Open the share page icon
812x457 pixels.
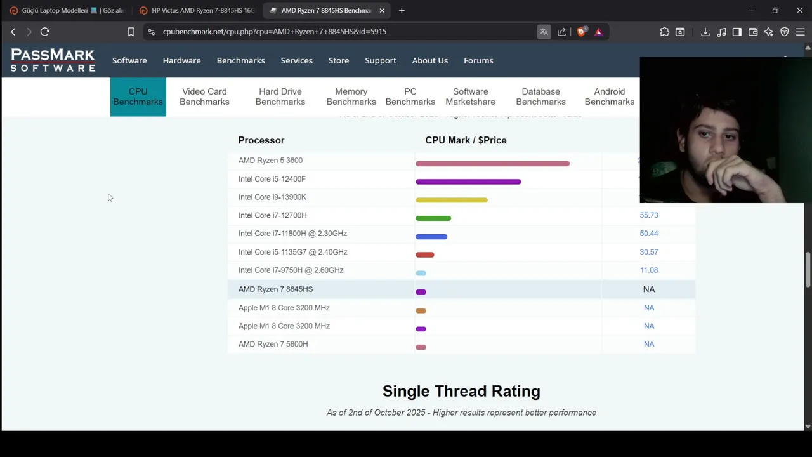[561, 32]
